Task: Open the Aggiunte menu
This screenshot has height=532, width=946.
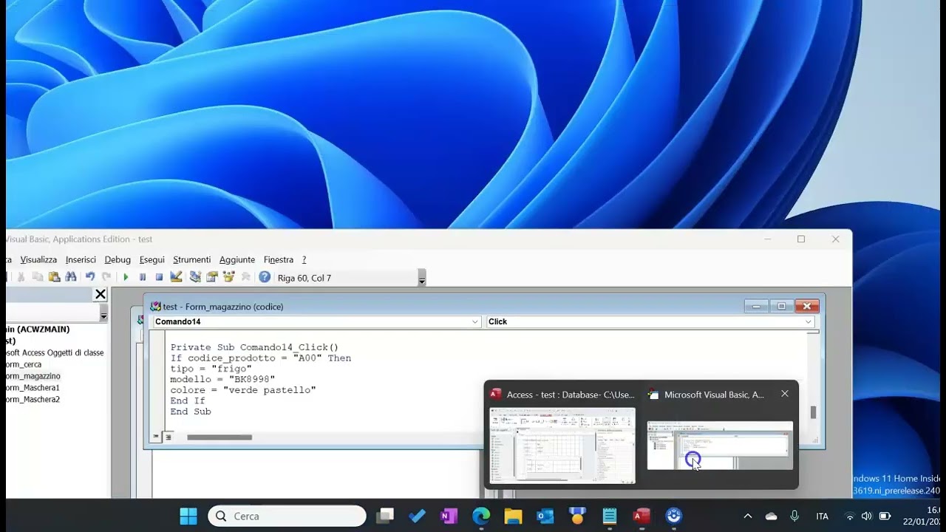Action: [237, 259]
